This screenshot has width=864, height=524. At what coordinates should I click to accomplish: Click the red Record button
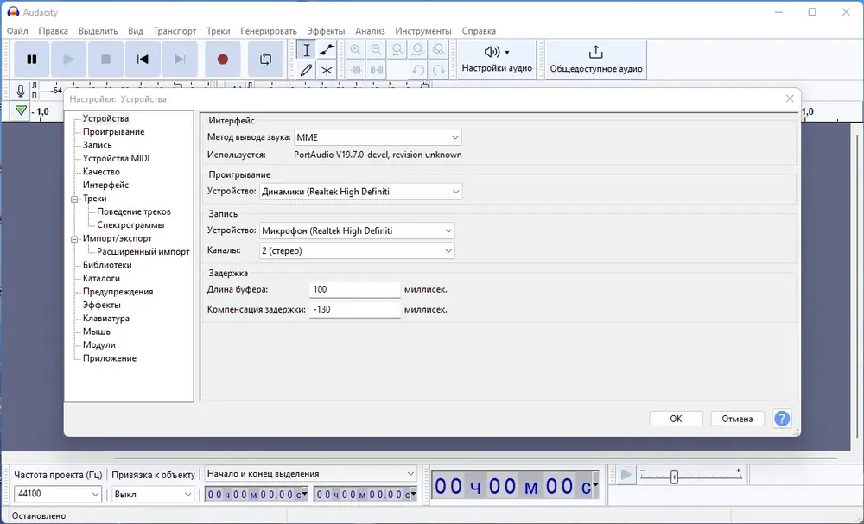(223, 59)
